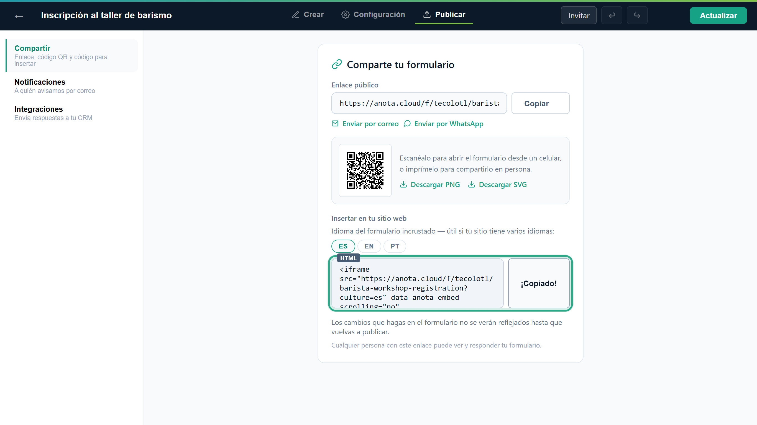
Task: Click the WhatsApp chat bubble icon
Action: [x=407, y=124]
